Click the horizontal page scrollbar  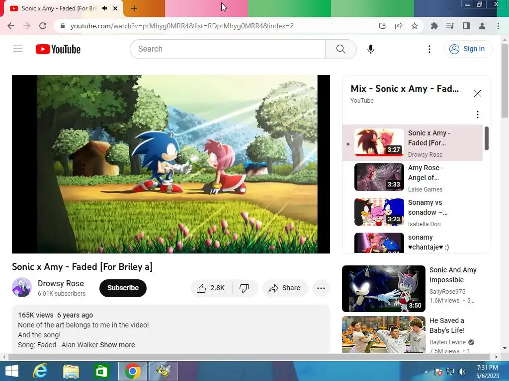(249, 357)
